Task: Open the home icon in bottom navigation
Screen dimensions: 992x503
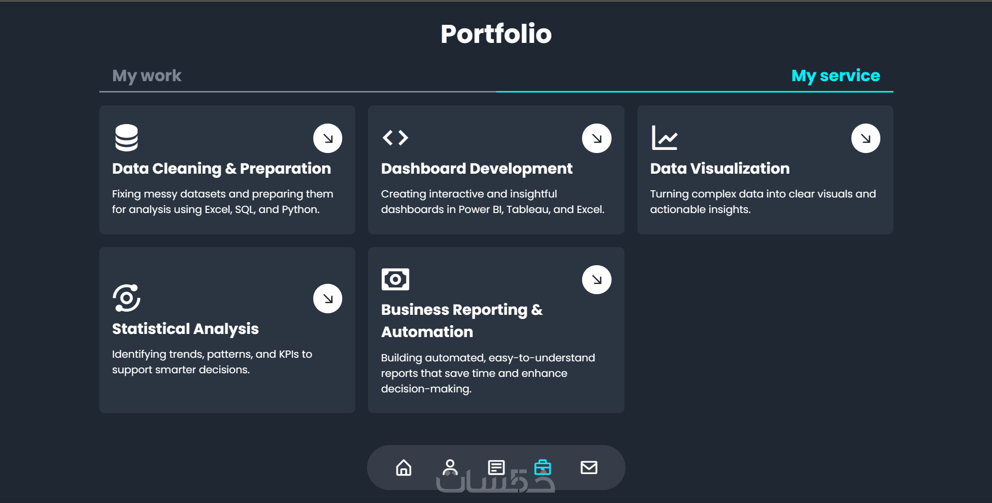Action: point(404,467)
